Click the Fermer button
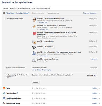102x106 pixels. pos(36,82)
